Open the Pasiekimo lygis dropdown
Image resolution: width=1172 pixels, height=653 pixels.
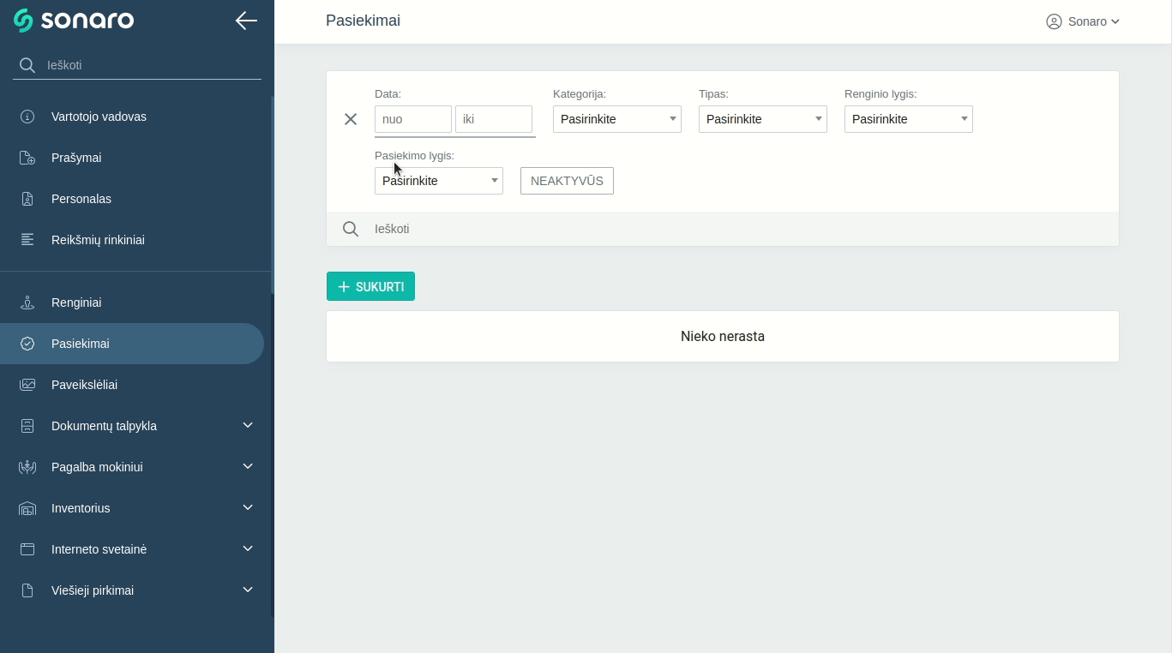[x=438, y=181]
